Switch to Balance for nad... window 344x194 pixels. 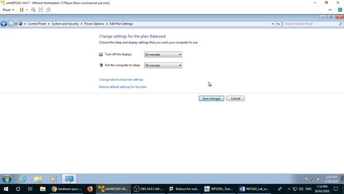coord(184,189)
